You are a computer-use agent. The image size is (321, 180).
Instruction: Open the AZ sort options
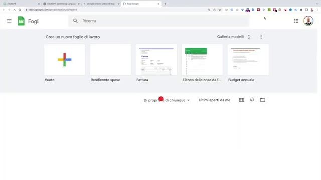click(x=252, y=100)
